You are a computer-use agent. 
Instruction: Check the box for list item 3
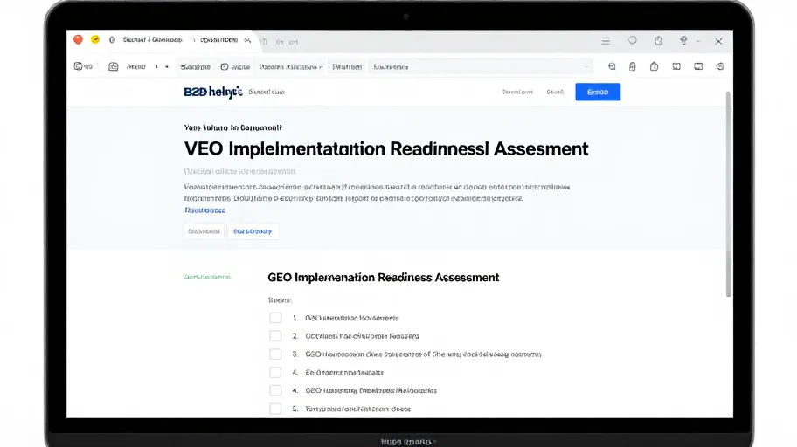click(275, 354)
